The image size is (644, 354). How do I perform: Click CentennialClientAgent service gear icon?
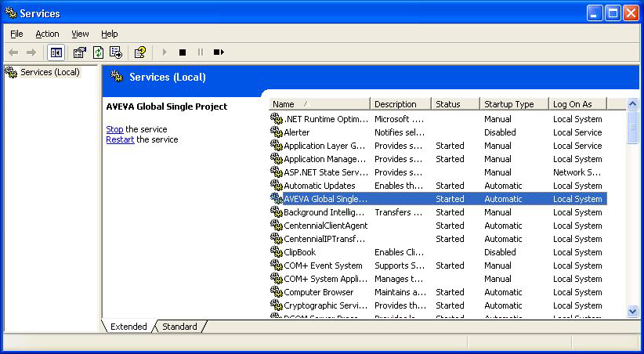point(277,225)
